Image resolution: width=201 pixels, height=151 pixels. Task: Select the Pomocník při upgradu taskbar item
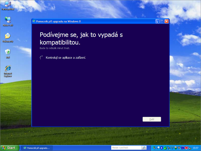tap(37, 148)
